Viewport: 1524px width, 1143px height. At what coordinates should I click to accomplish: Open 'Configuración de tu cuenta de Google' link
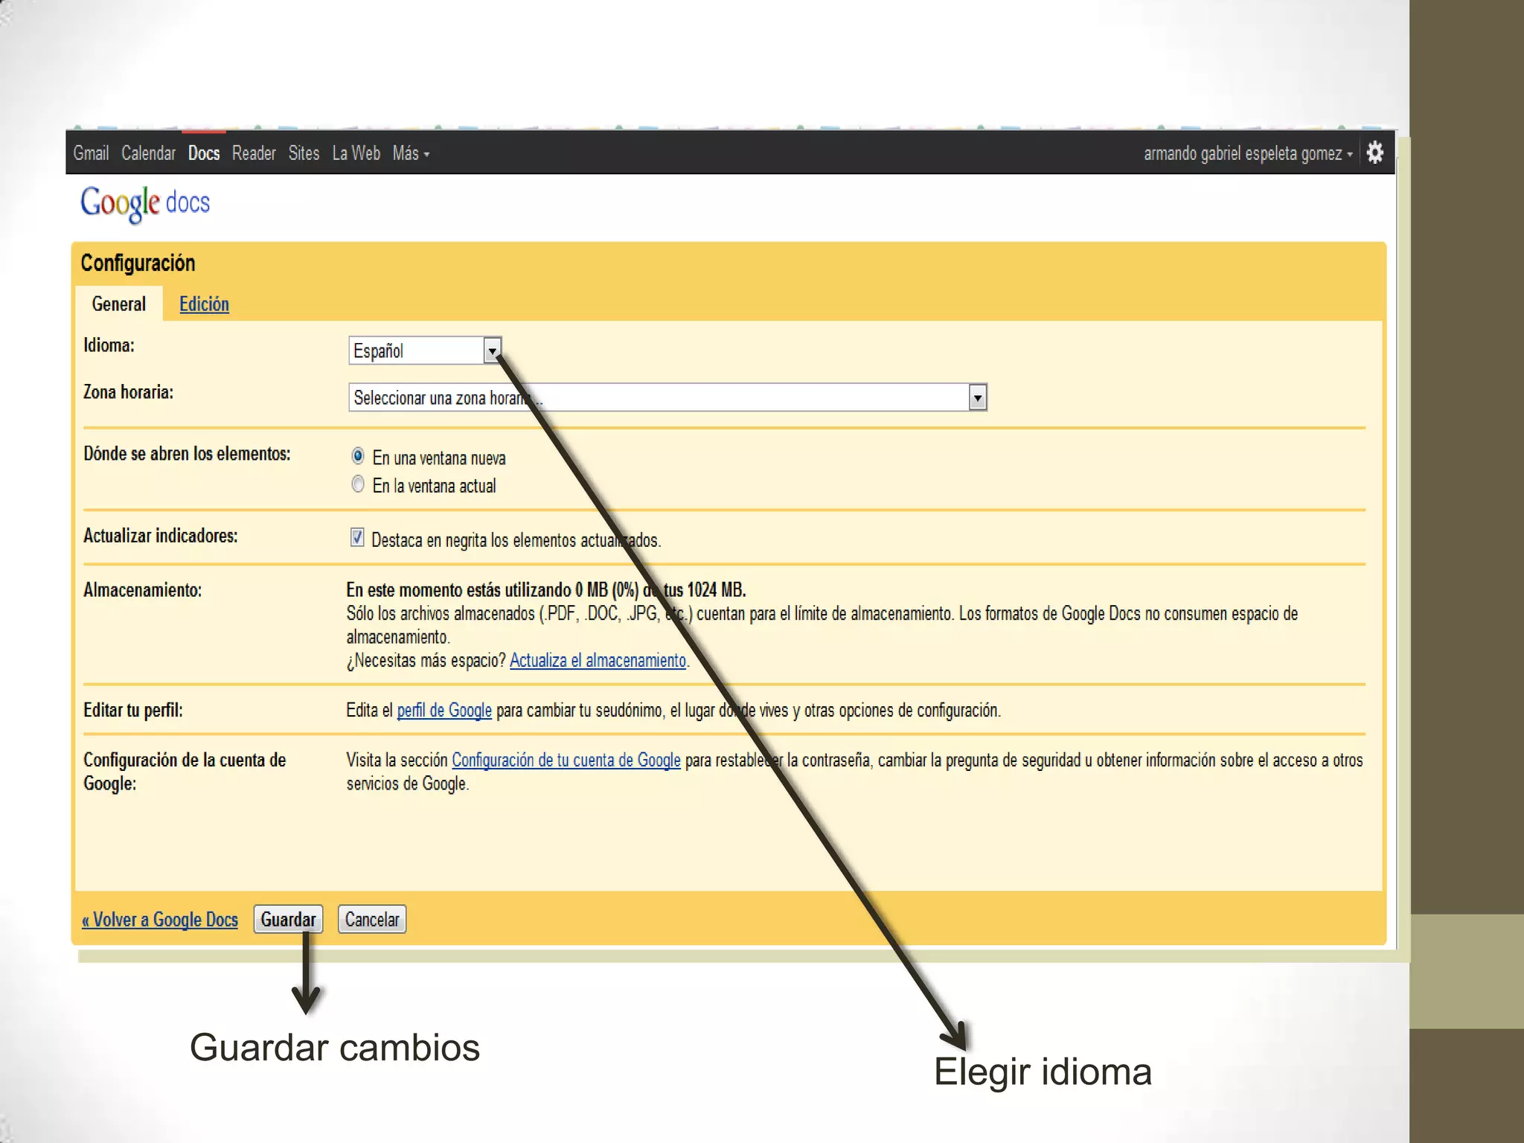[566, 760]
